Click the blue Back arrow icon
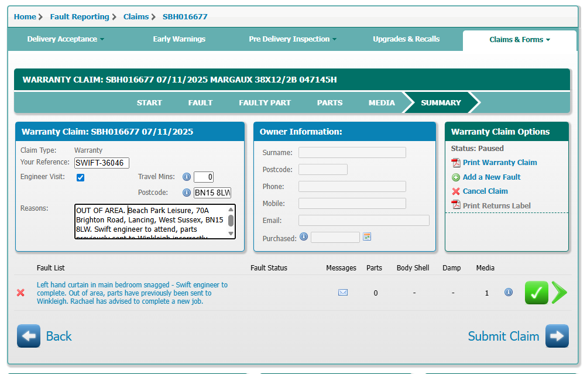This screenshot has width=587, height=374. click(29, 336)
